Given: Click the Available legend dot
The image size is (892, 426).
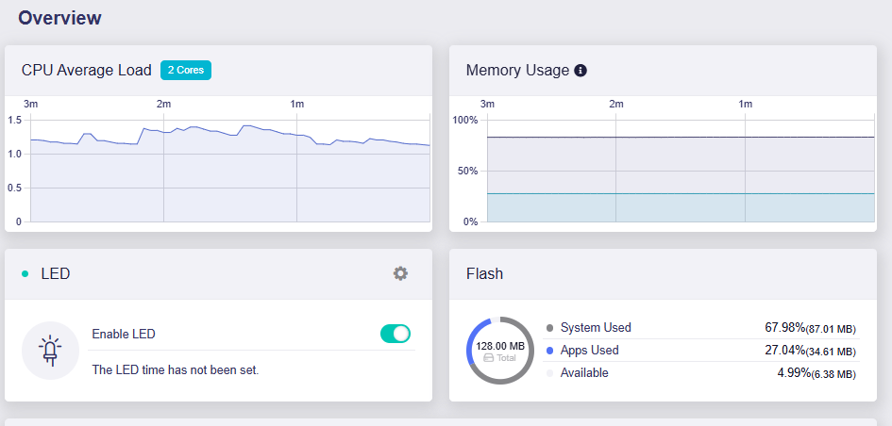Looking at the screenshot, I should click(550, 373).
